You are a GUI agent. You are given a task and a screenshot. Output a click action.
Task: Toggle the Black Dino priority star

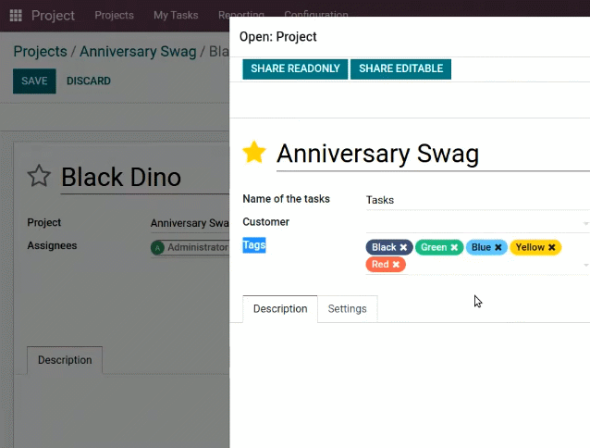[39, 177]
